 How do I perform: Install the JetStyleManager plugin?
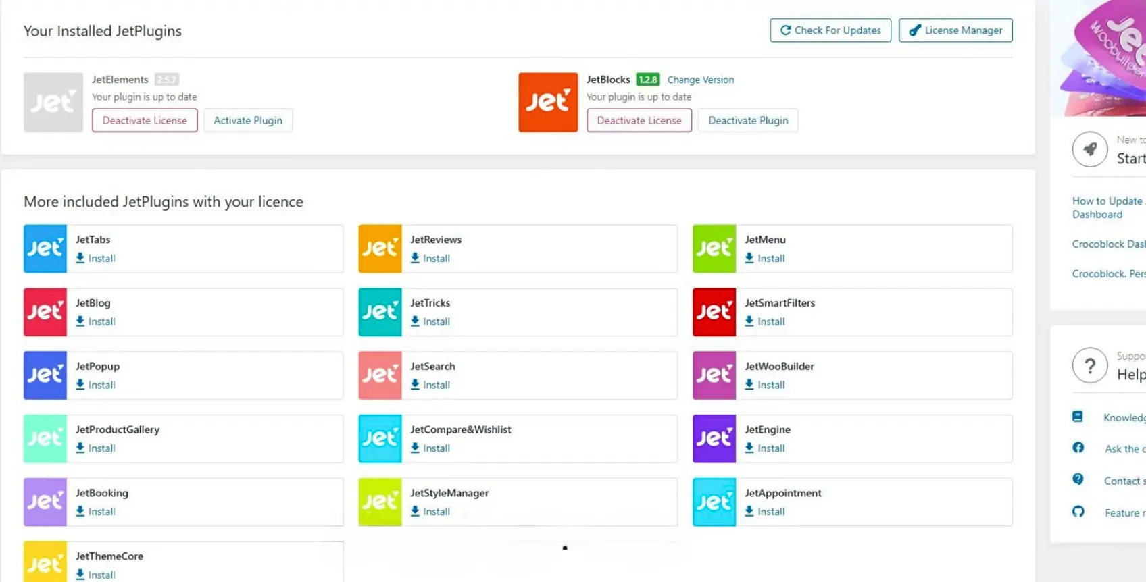click(x=430, y=512)
